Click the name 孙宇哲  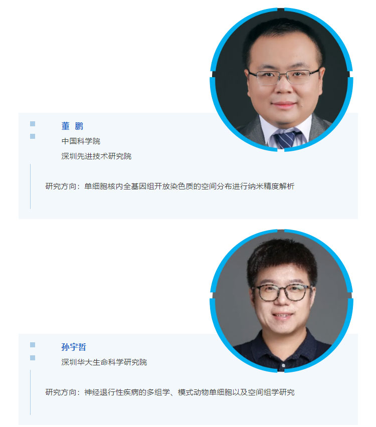(74, 347)
